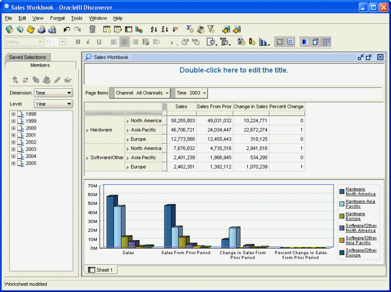This screenshot has height=292, width=391.
Task: Click the Edit Worksheet pencil table icon
Action: click(x=118, y=30)
